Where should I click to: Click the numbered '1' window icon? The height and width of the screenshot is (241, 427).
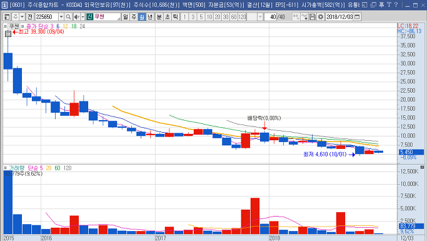tap(5, 5)
